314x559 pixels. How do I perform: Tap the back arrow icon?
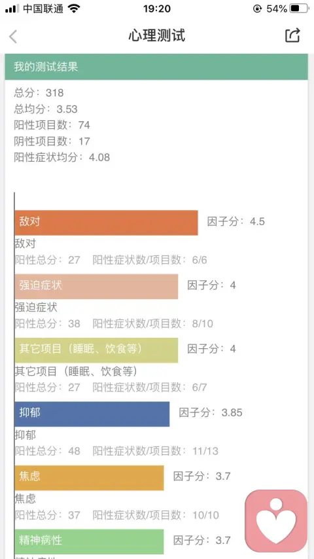click(x=13, y=37)
